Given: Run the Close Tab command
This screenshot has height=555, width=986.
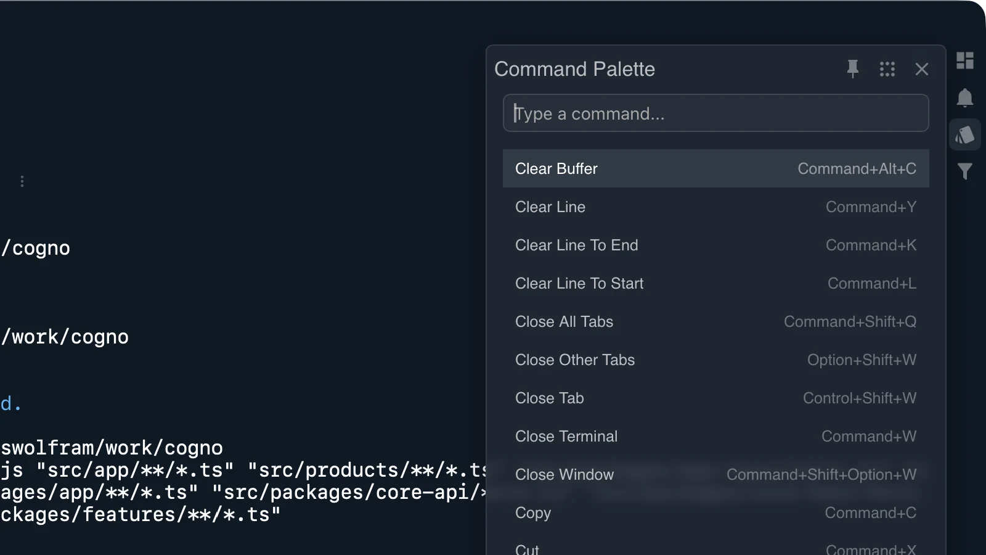Looking at the screenshot, I should pos(715,398).
